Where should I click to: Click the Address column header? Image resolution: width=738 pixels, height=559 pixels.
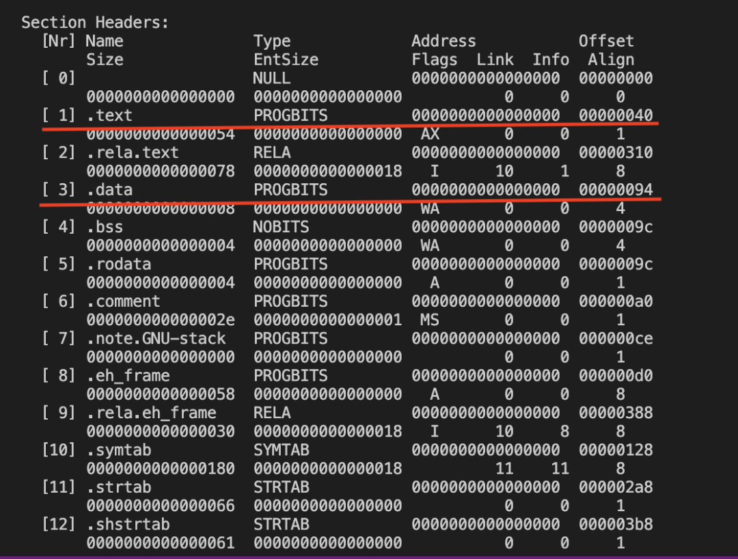pos(443,41)
